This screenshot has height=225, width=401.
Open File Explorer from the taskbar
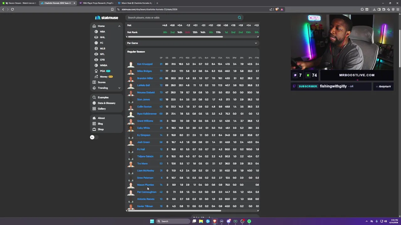coord(201,221)
